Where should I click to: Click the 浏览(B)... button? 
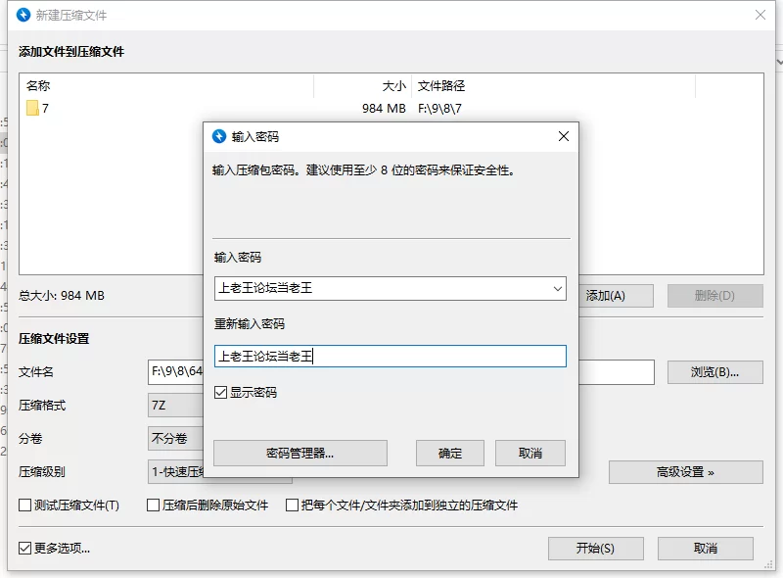(714, 372)
